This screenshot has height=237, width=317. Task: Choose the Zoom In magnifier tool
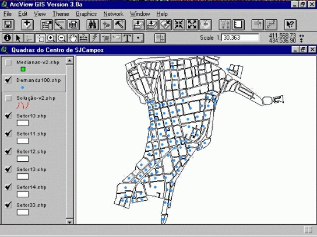coord(51,38)
